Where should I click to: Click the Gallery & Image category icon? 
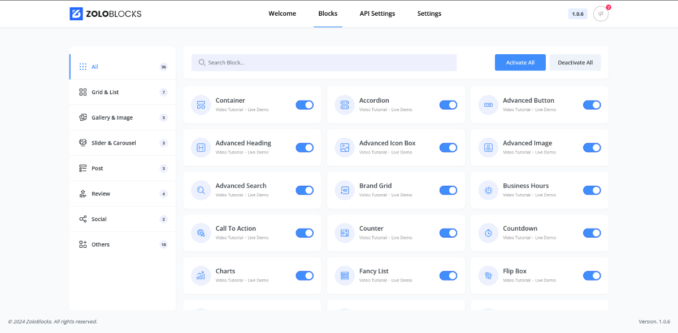tap(82, 117)
